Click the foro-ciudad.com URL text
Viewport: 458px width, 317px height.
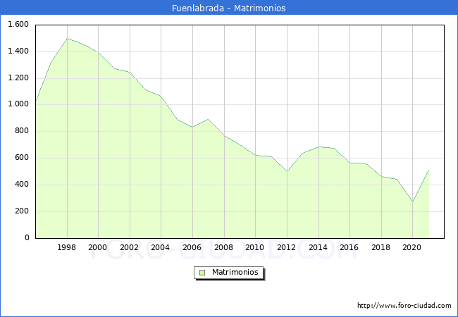(x=404, y=306)
